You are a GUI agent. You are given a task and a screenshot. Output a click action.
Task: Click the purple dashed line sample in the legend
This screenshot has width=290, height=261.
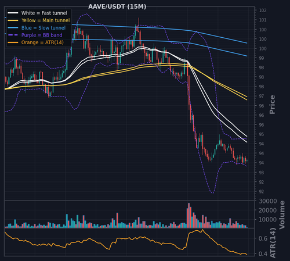pos(13,35)
